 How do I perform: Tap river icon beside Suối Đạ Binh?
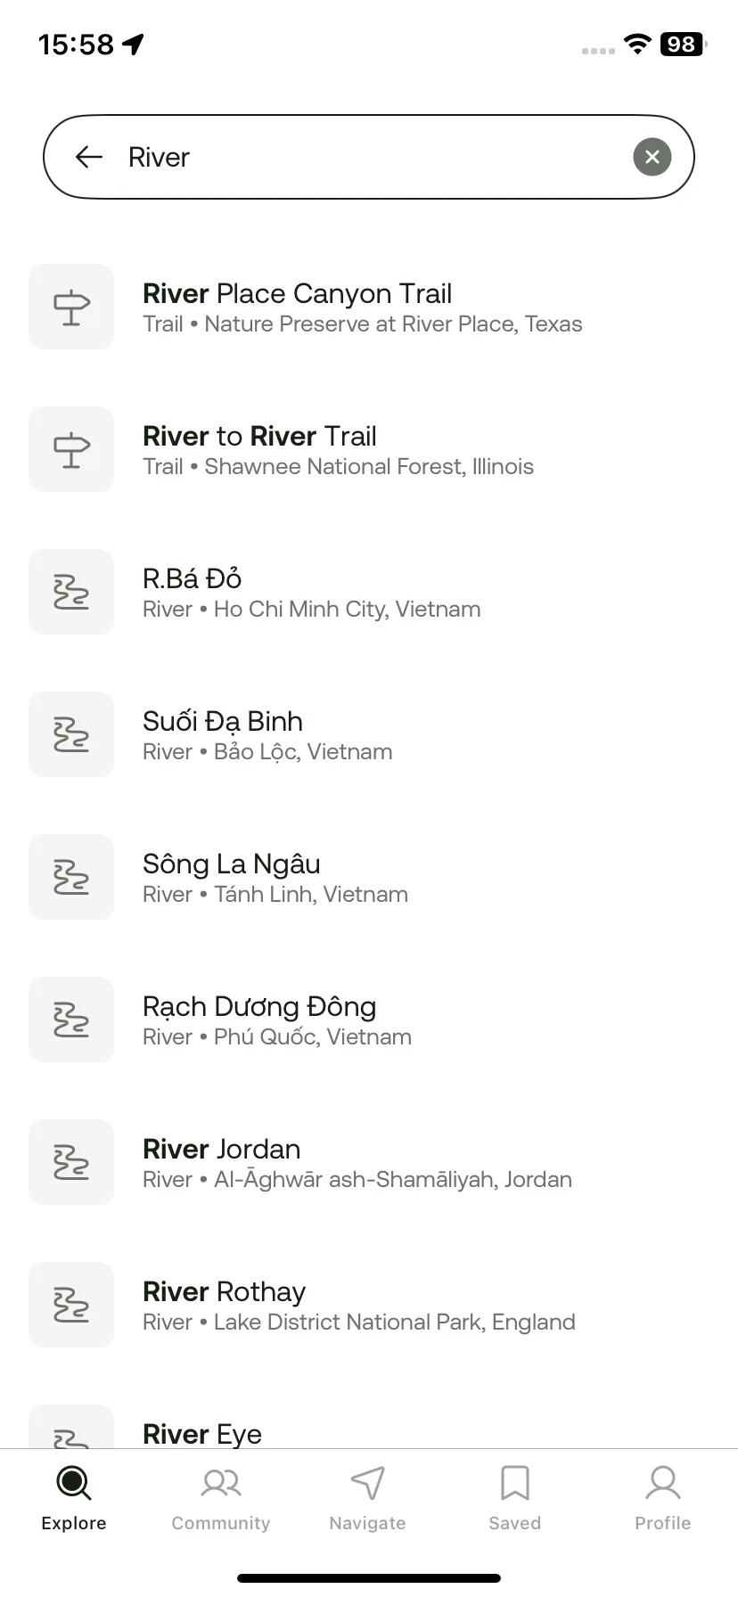[71, 734]
